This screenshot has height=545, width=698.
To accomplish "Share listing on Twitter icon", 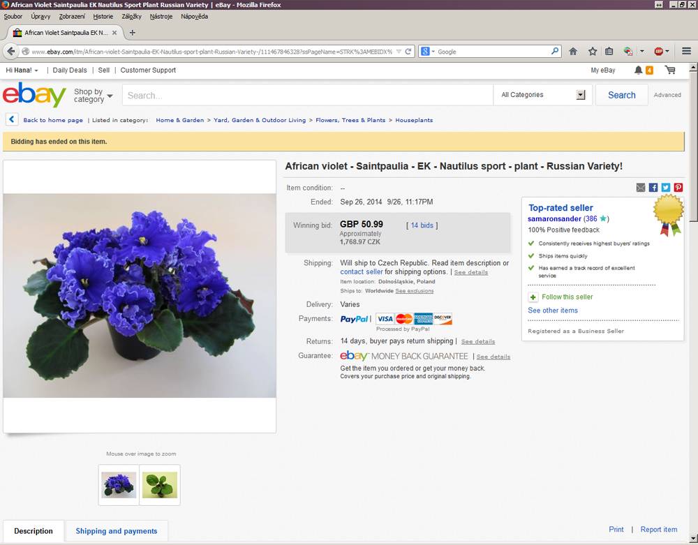I will (665, 187).
